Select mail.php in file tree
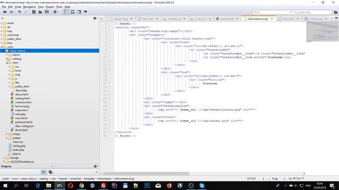The height and width of the screenshot is (190, 339). point(20,114)
